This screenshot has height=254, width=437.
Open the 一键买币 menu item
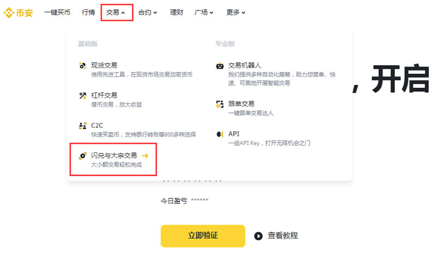pos(57,12)
